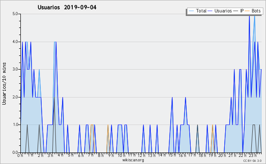Click the '18 h' x-axis label

[x=202, y=156]
